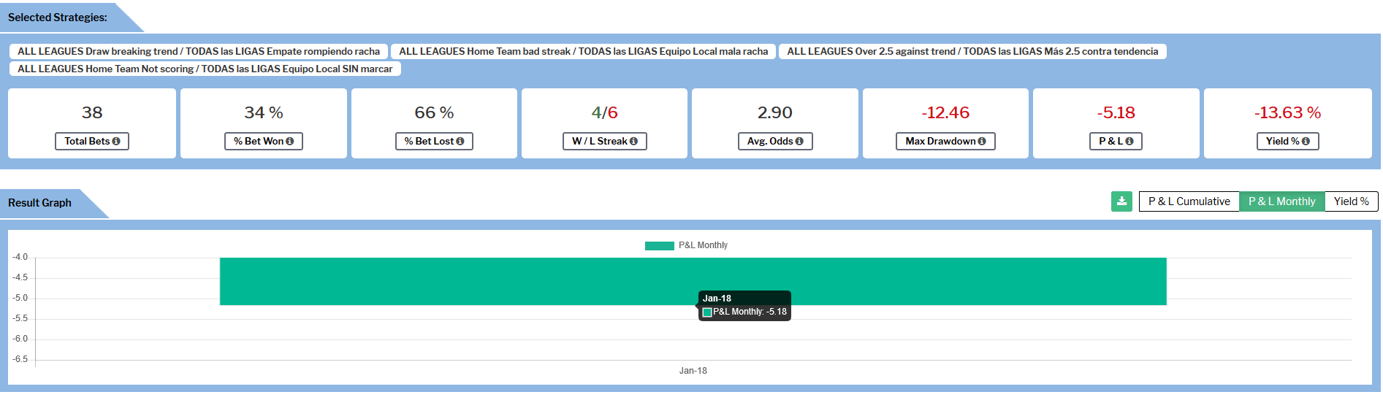Click the total bets value 38
This screenshot has width=1383, height=400.
[92, 112]
